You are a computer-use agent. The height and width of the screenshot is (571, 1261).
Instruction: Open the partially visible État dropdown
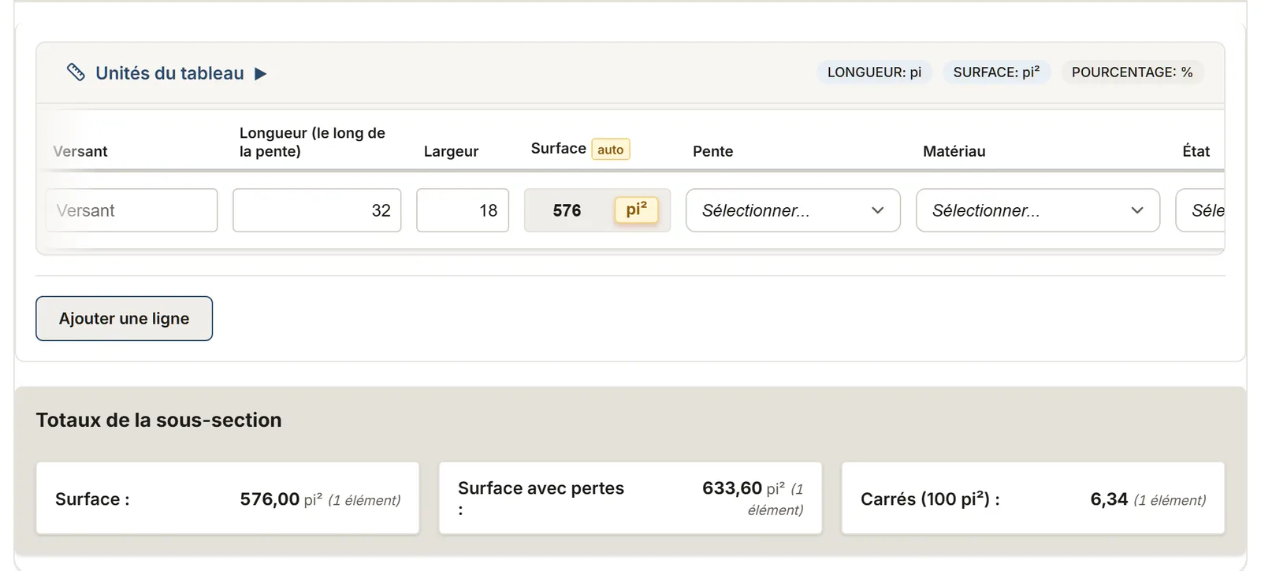point(1200,210)
